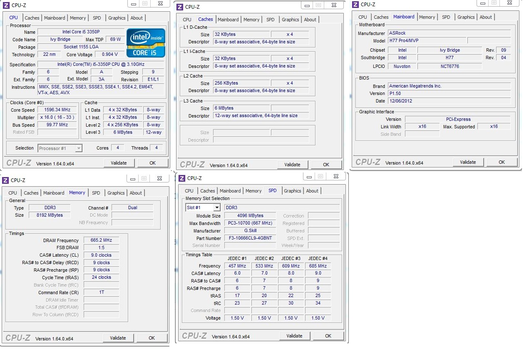
Task: Minimize the CPU-Z window showing L1 D-Cache details
Action: (307, 5)
